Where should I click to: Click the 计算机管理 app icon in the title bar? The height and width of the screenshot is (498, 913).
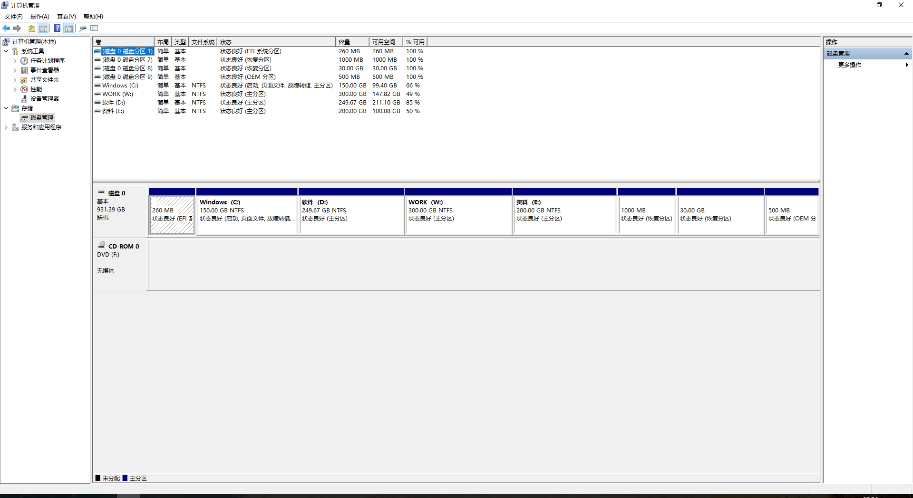point(5,5)
